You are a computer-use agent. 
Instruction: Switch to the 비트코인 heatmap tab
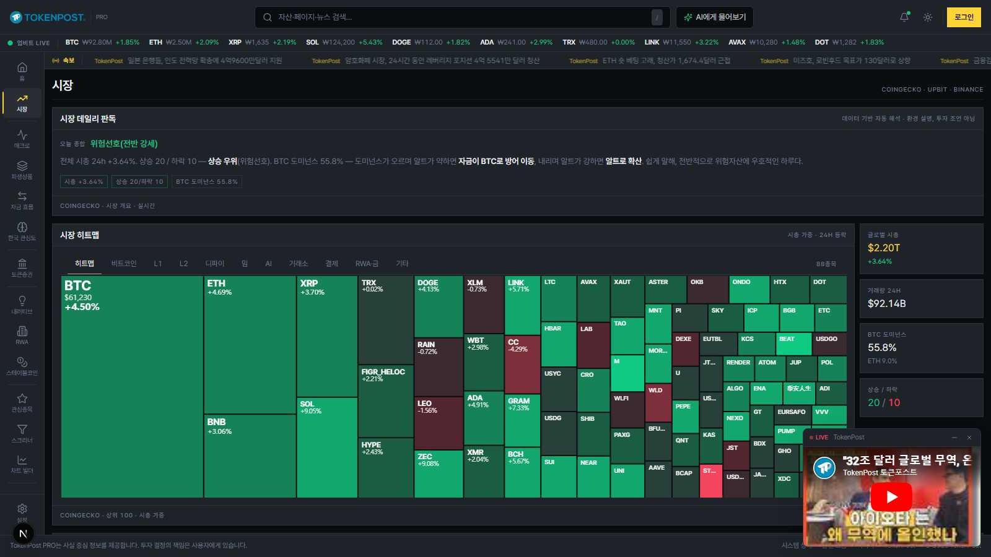(x=124, y=264)
